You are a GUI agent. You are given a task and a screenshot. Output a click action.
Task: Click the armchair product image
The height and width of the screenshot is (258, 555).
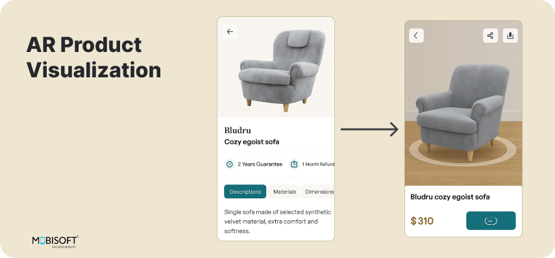click(x=282, y=70)
